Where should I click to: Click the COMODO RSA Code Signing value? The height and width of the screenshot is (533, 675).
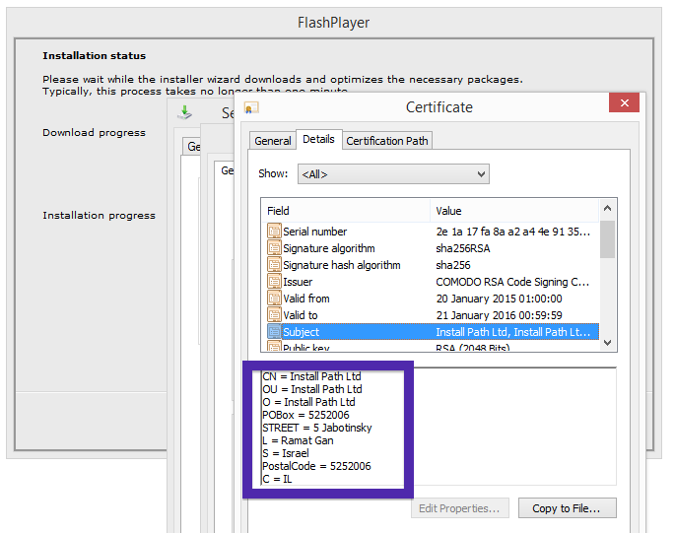pyautogui.click(x=512, y=282)
